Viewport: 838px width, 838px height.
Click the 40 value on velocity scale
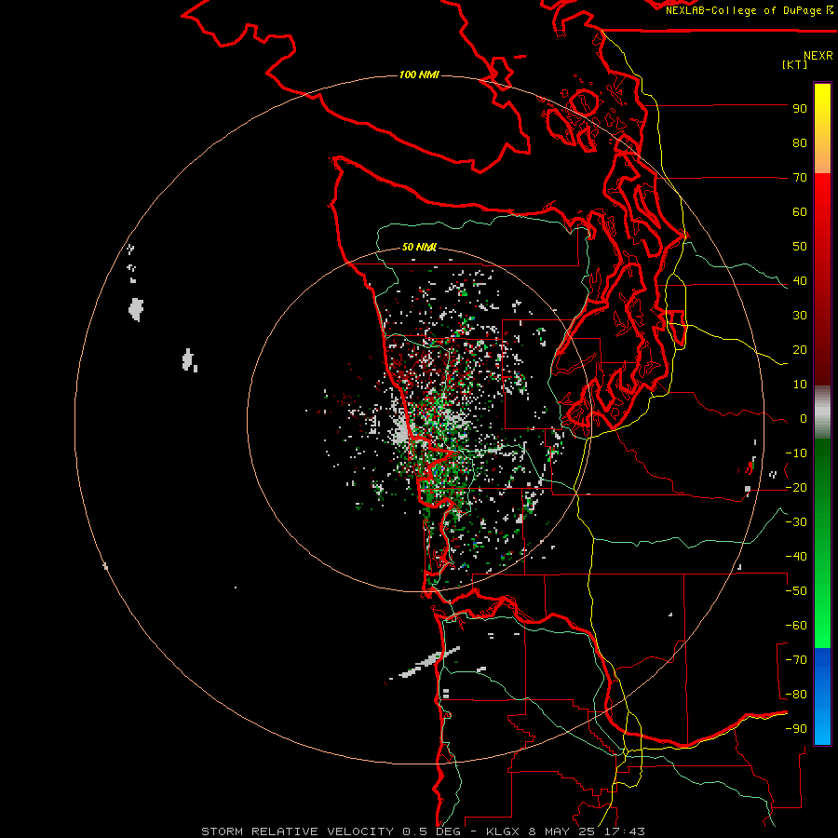800,280
